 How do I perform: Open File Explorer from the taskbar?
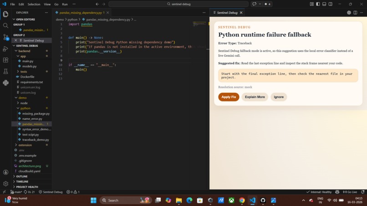pyautogui.click(x=179, y=201)
